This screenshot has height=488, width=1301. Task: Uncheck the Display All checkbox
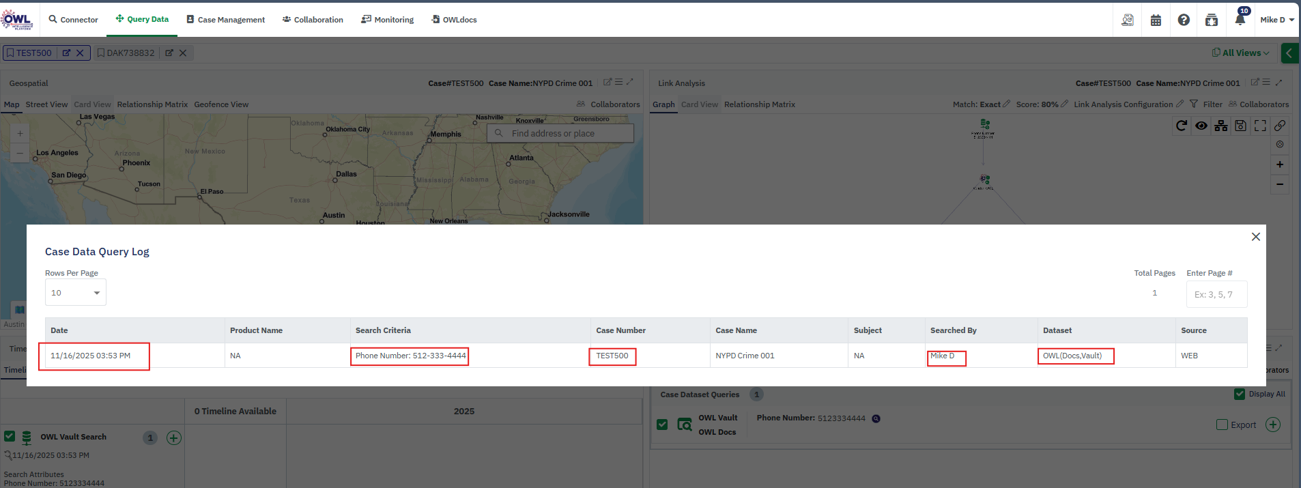(1240, 394)
